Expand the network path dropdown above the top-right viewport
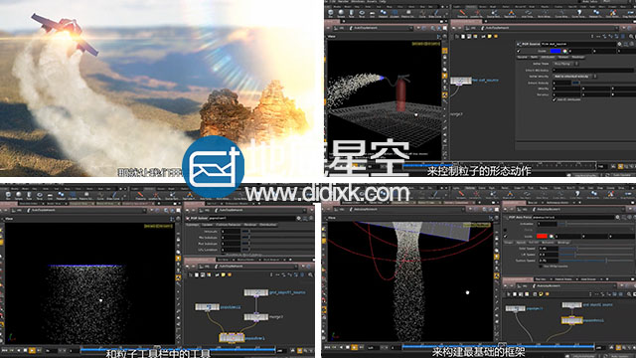 pos(410,28)
